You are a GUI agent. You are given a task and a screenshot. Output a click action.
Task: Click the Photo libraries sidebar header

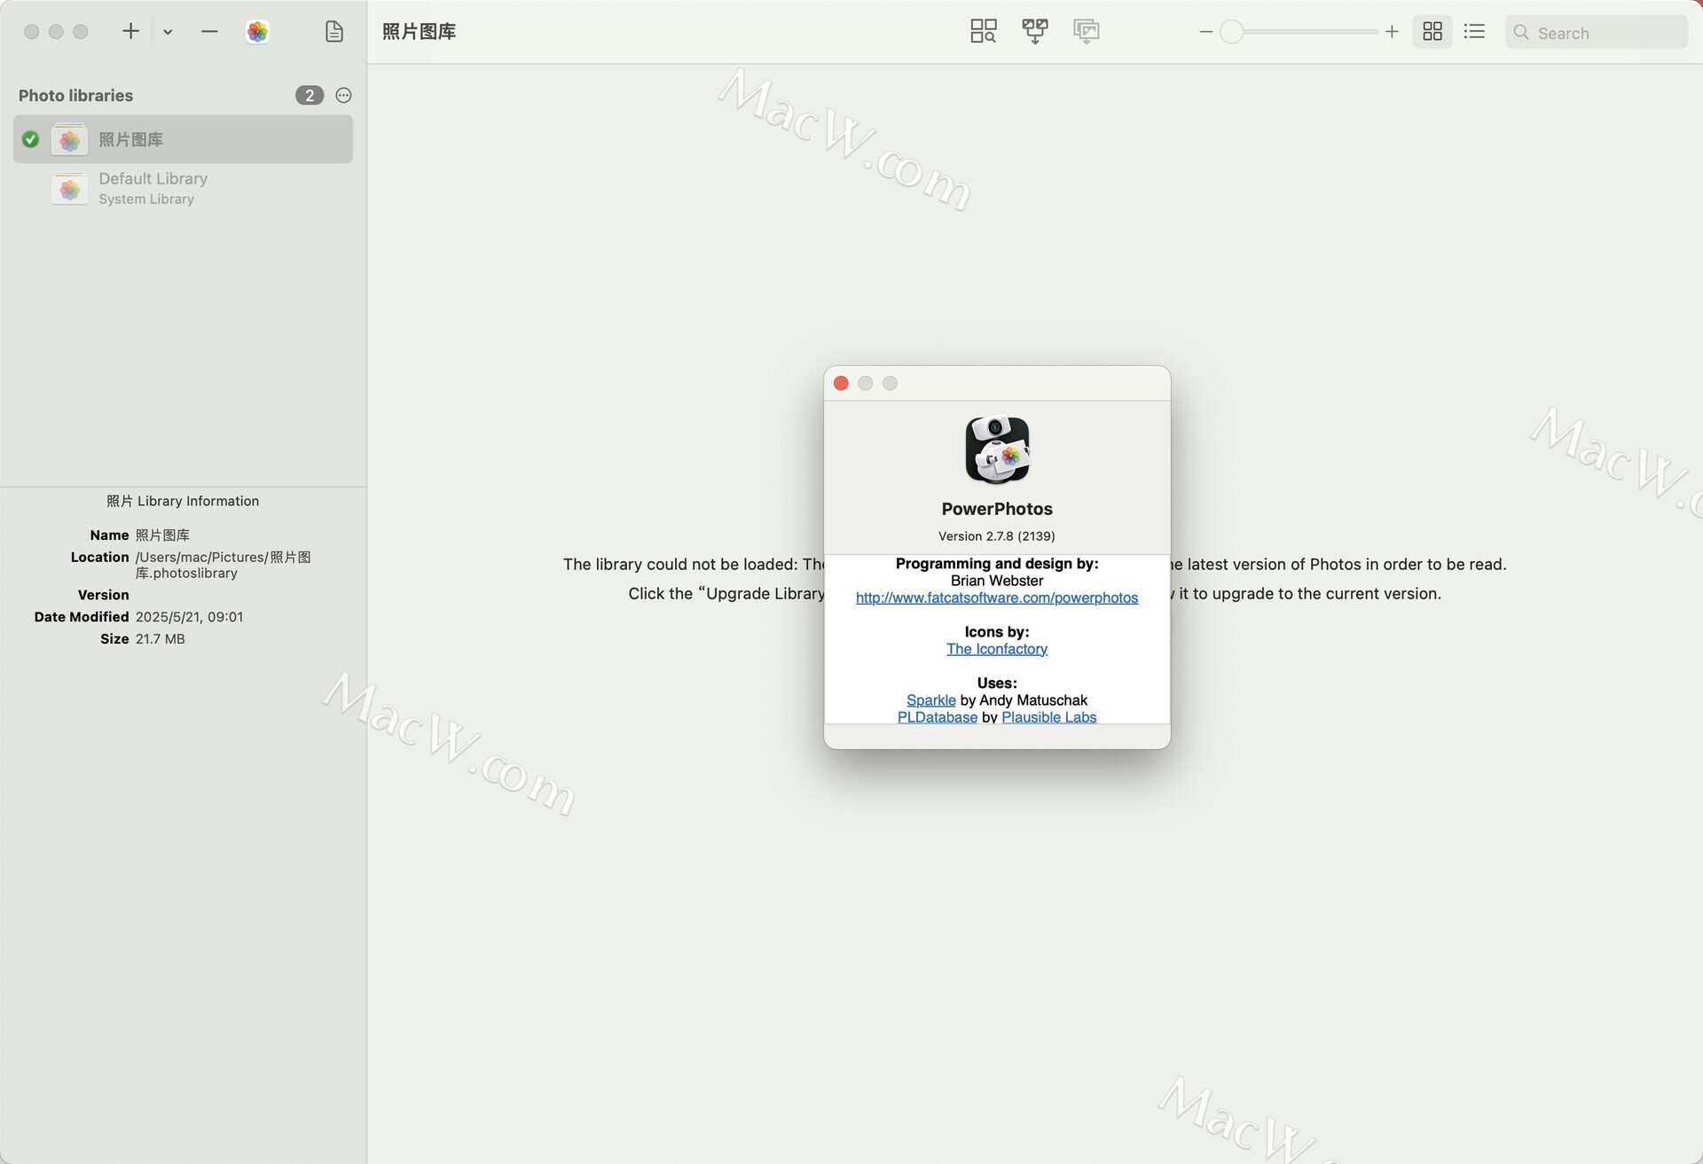pyautogui.click(x=76, y=95)
